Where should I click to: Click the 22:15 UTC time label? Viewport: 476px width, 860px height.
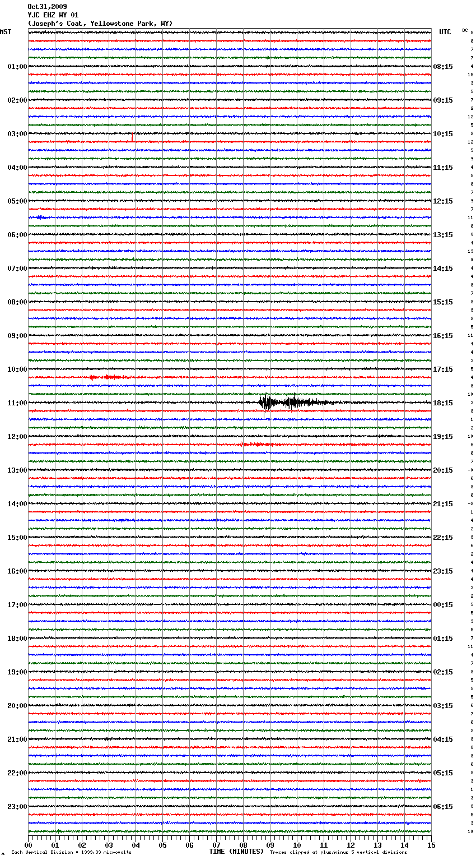pos(443,538)
